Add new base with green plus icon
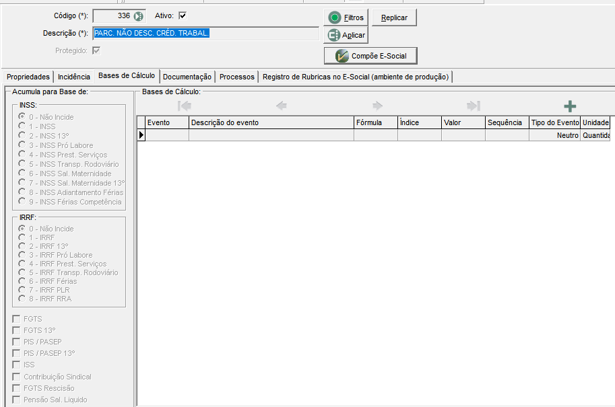 click(570, 106)
